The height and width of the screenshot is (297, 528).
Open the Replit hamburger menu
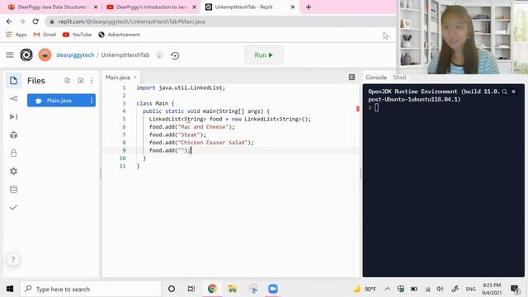point(10,54)
